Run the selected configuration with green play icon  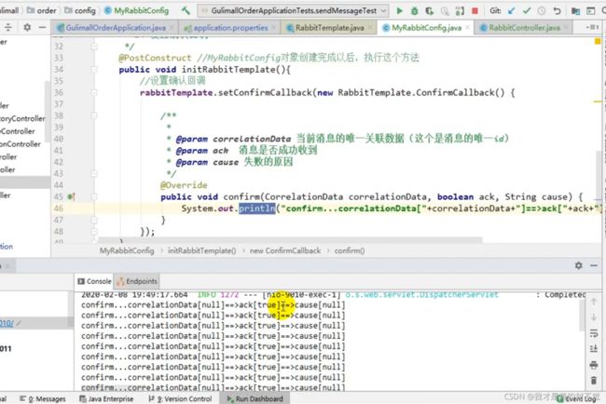pyautogui.click(x=400, y=11)
